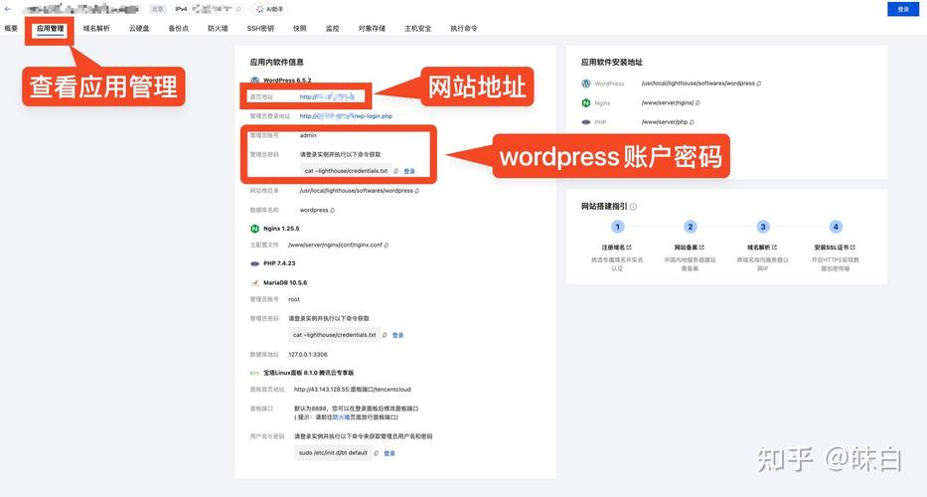Copy the WordPress credentials cat command
The height and width of the screenshot is (497, 927).
click(396, 171)
